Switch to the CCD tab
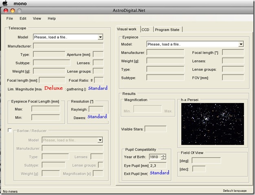 coord(147,30)
